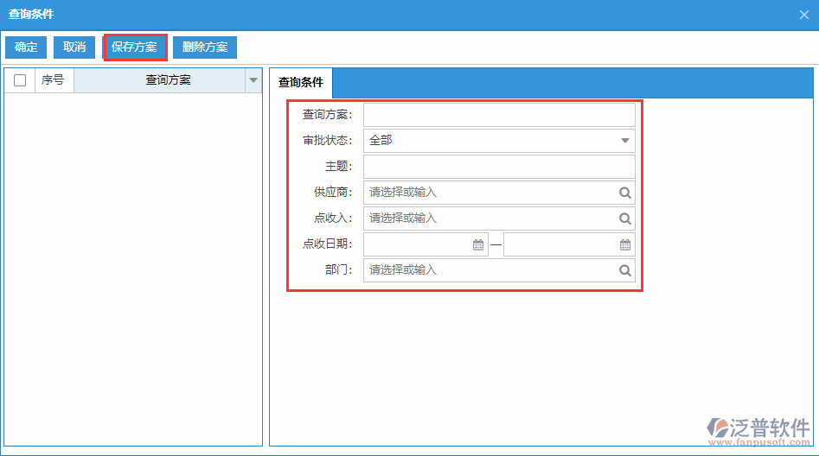The width and height of the screenshot is (819, 456).
Task: Close the 查询条件 dialog
Action: coord(803,15)
